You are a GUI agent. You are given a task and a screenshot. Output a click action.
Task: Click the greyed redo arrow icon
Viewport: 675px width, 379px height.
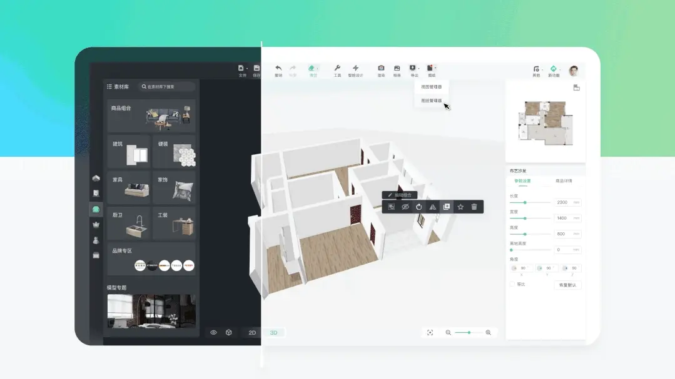pos(293,68)
